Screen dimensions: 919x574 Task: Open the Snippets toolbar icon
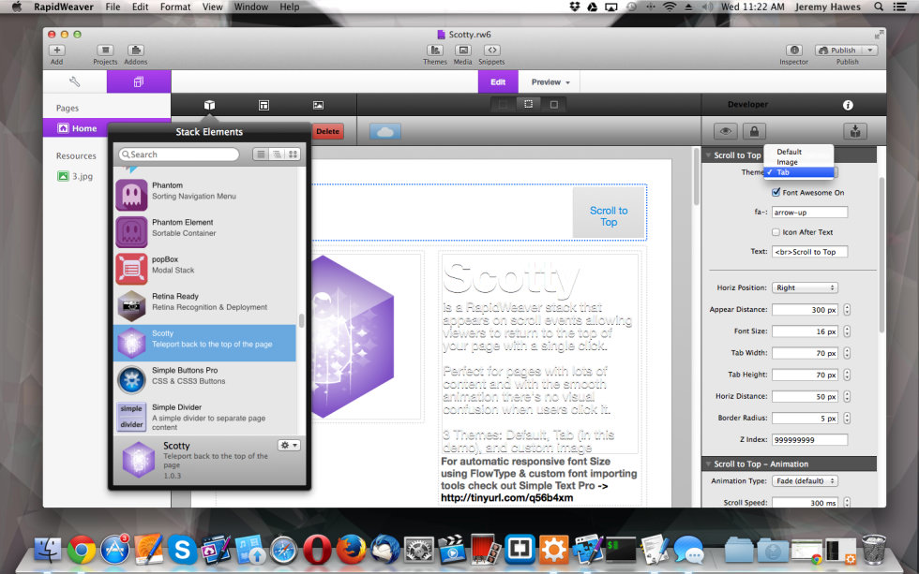(x=491, y=51)
